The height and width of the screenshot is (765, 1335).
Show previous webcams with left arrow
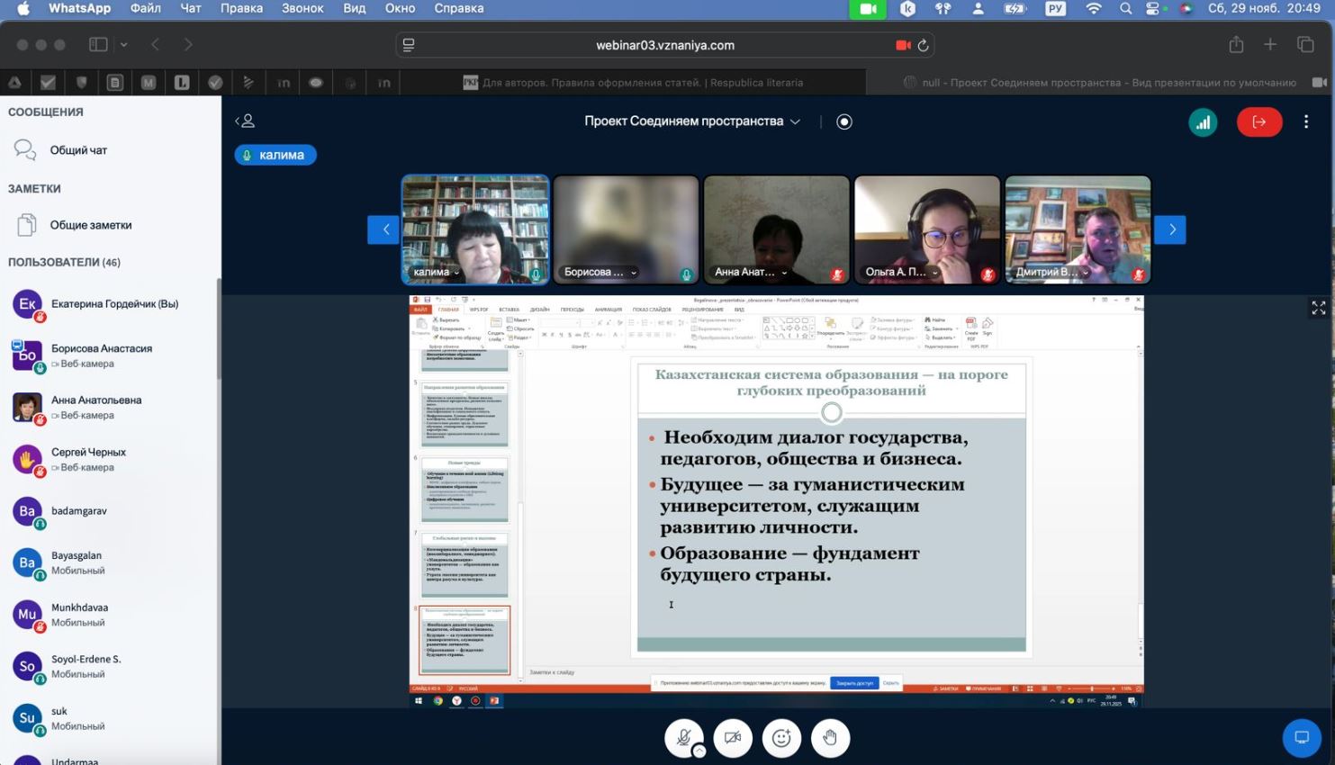point(384,229)
